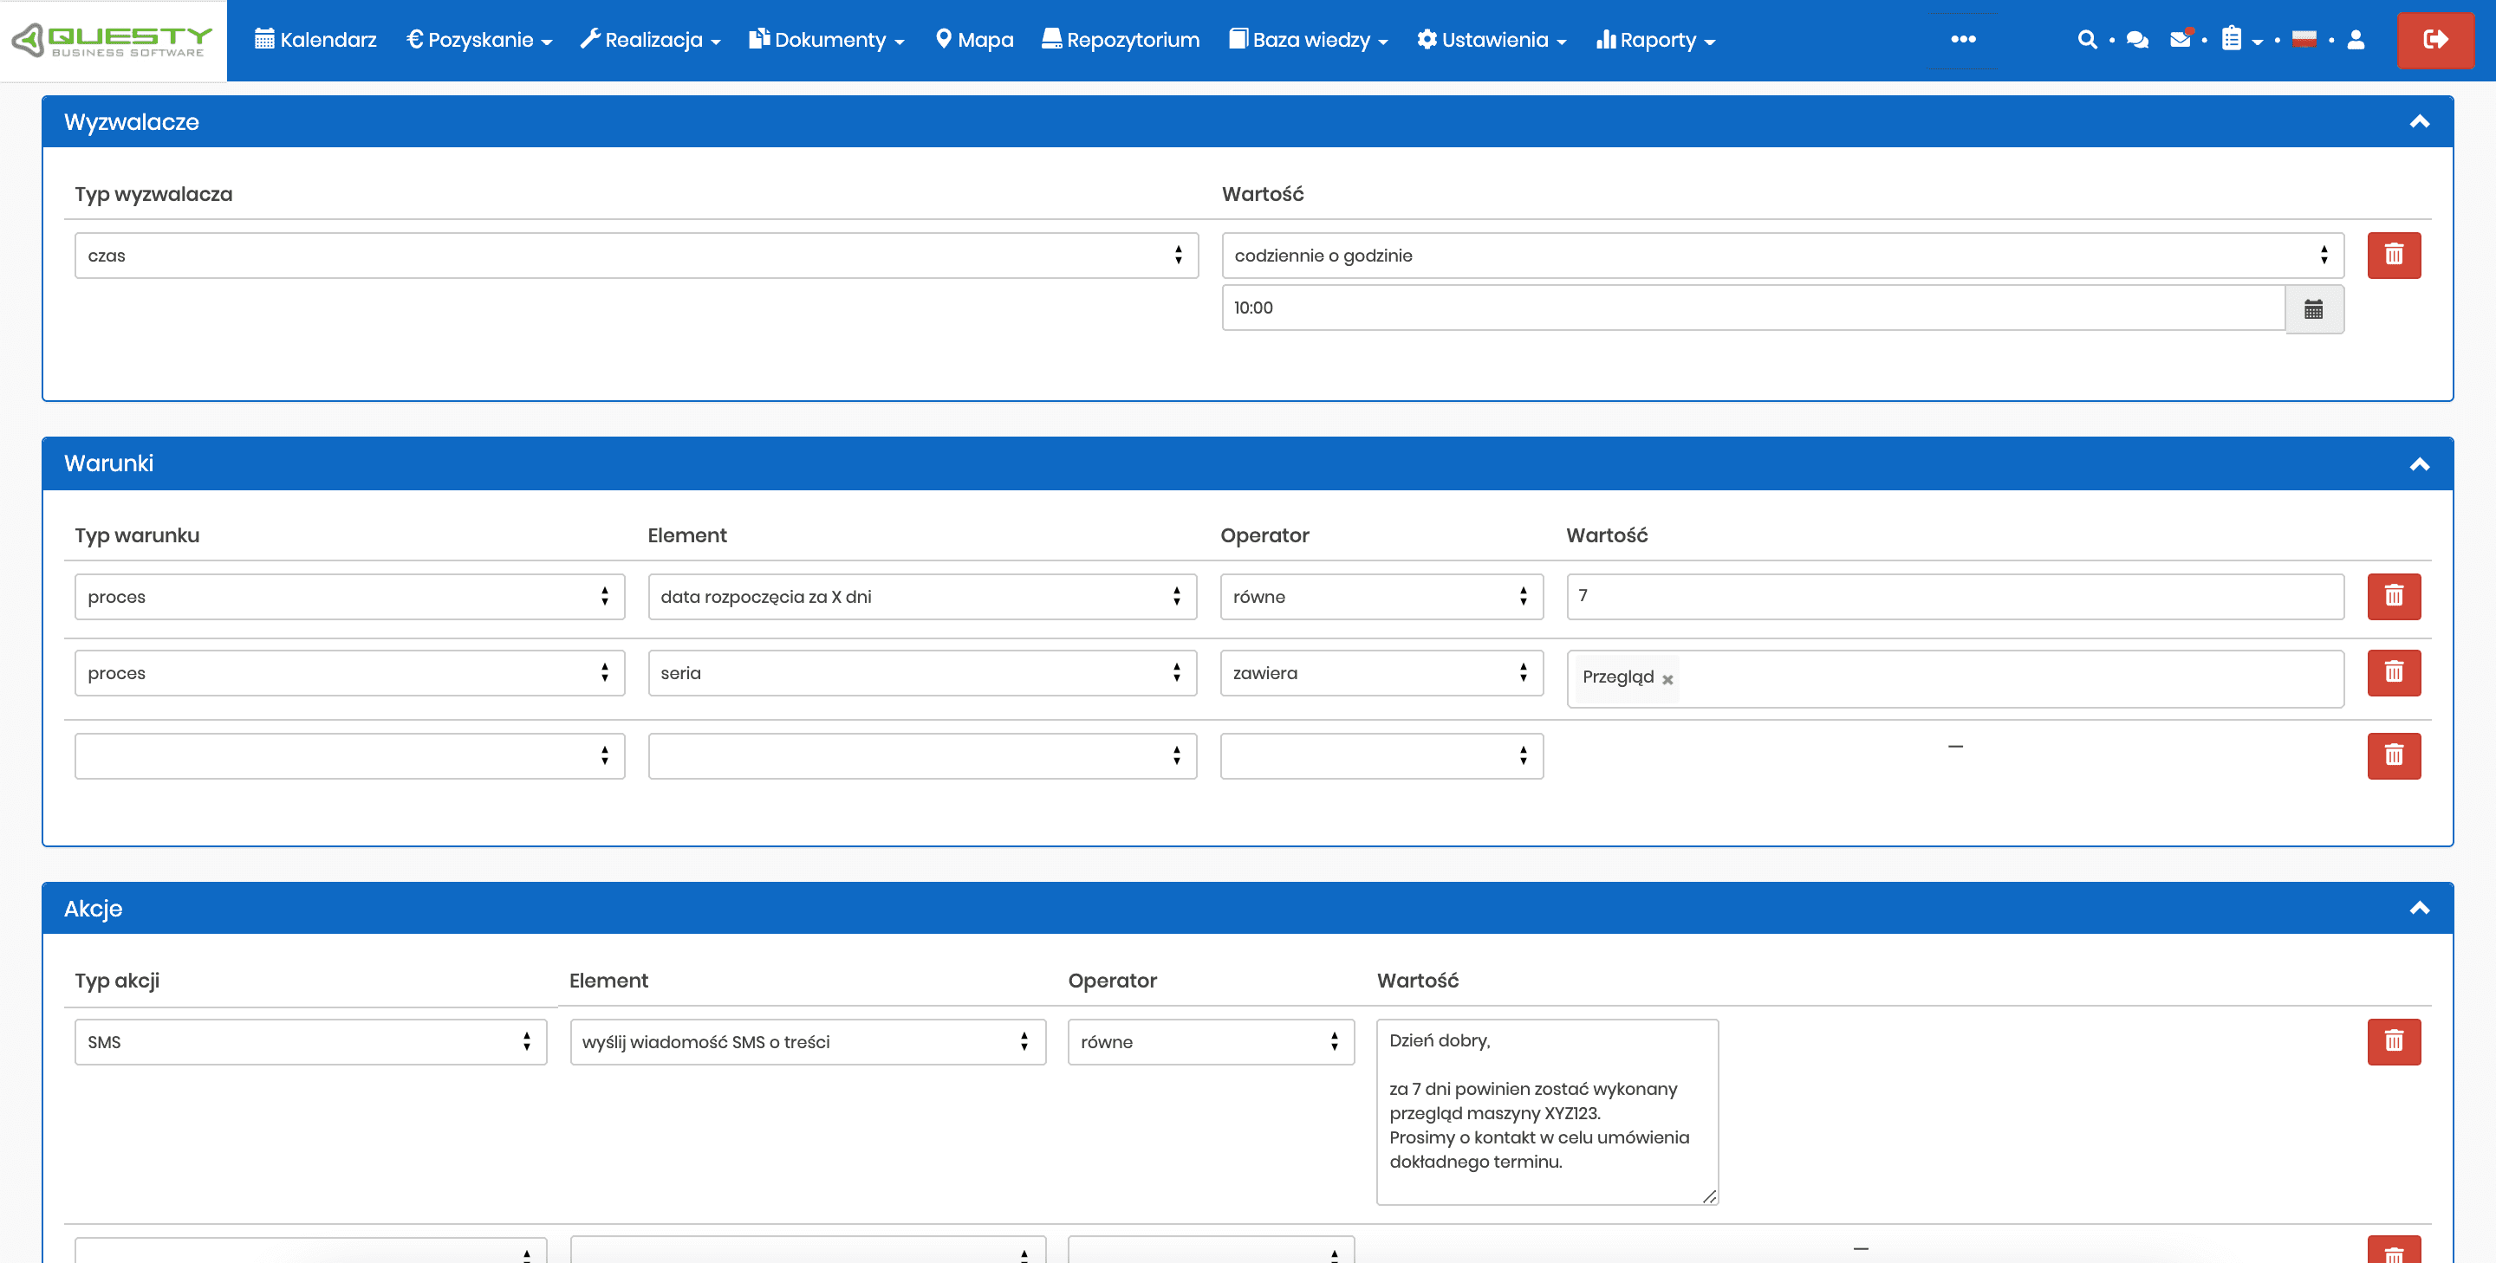This screenshot has height=1263, width=2496.
Task: Open the równe operator dropdown in Akcje
Action: click(1212, 1042)
